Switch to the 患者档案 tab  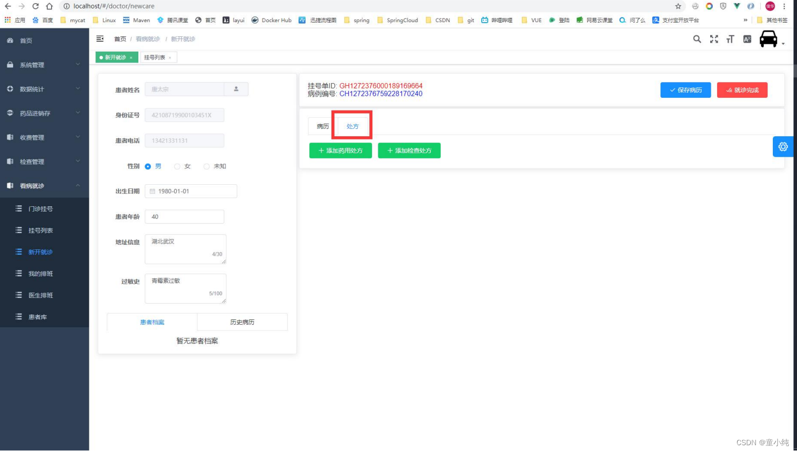click(x=152, y=322)
